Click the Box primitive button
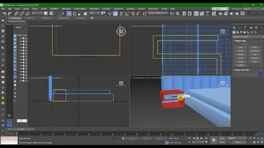Image resolution: width=264 pixels, height=148 pixels. (240, 48)
